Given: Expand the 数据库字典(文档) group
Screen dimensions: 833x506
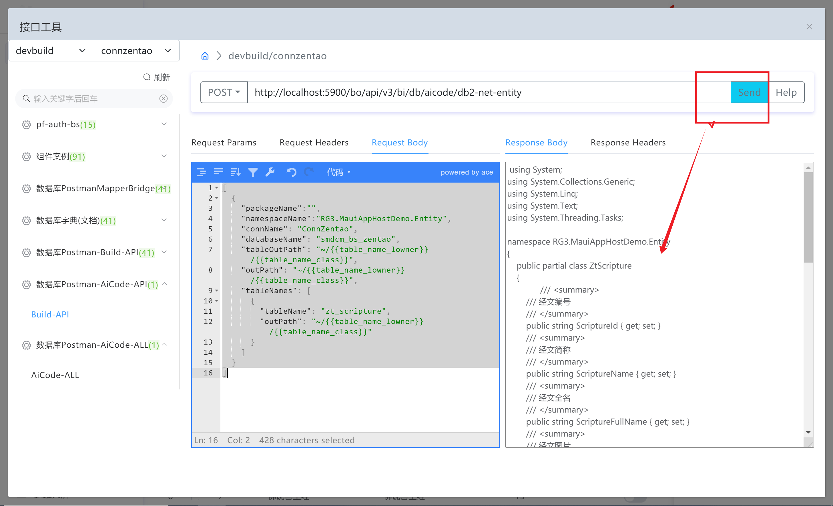Looking at the screenshot, I should [x=164, y=220].
